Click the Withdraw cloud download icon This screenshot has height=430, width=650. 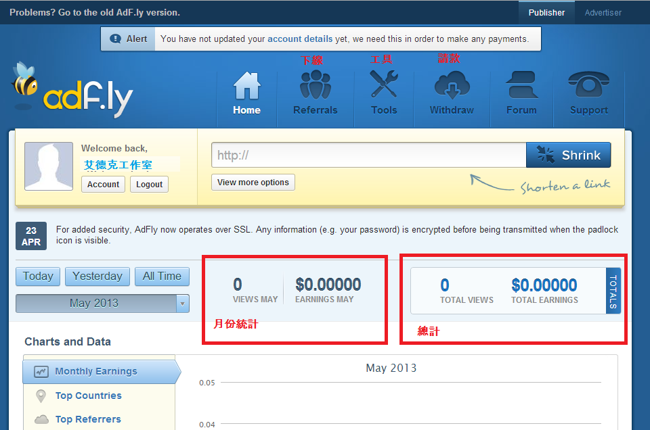(452, 85)
